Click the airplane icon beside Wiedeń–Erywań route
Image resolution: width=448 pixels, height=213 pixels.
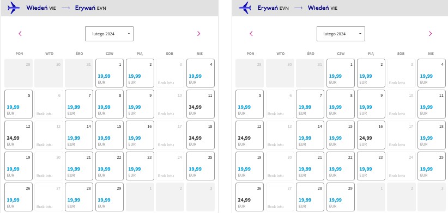pos(14,8)
